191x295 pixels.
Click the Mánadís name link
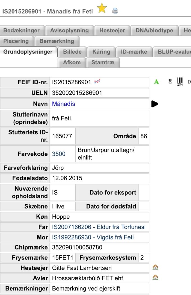tap(63, 104)
